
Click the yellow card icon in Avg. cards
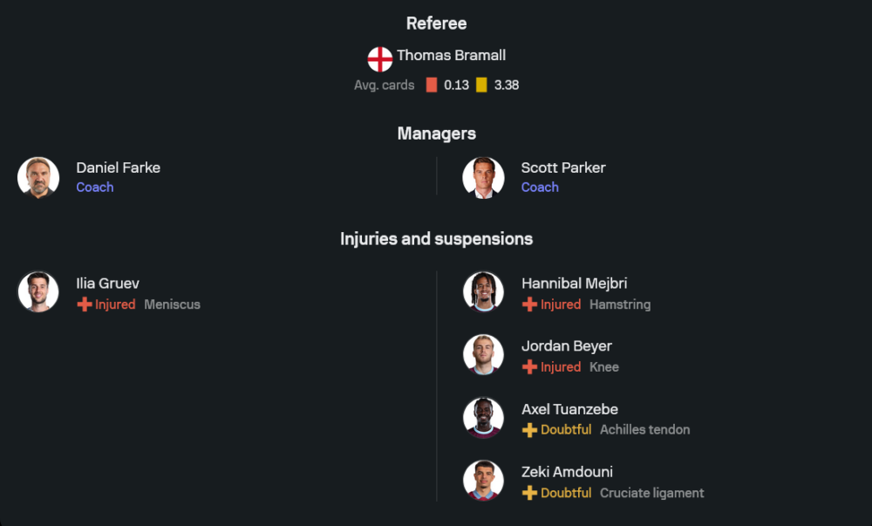[x=481, y=85]
